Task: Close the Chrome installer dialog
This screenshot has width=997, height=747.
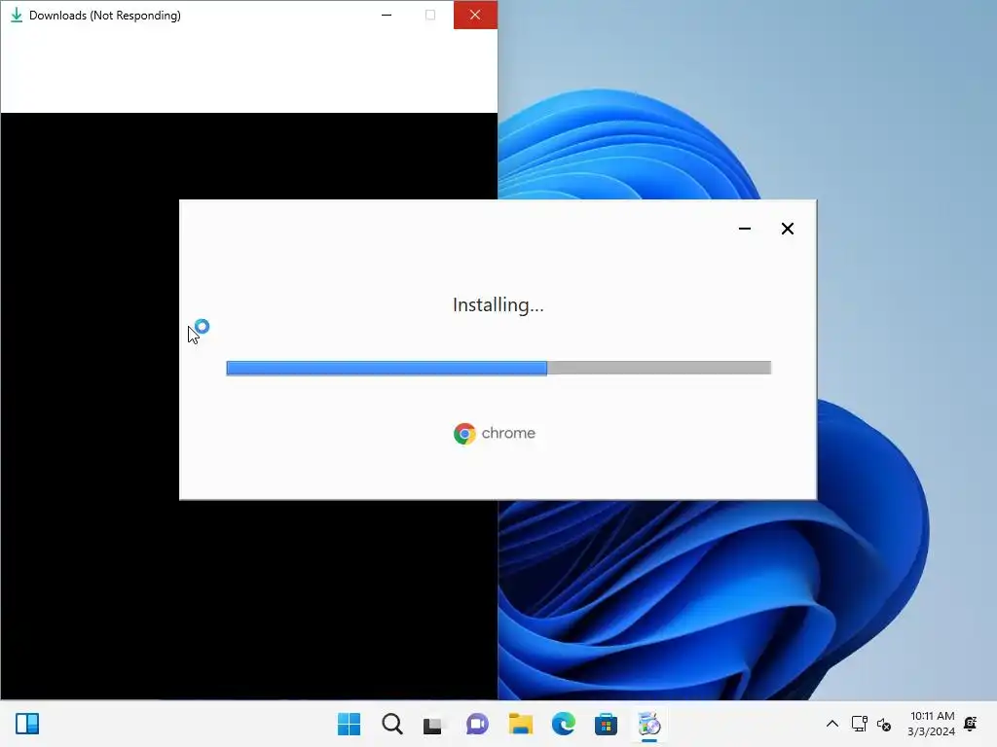Action: (x=787, y=229)
